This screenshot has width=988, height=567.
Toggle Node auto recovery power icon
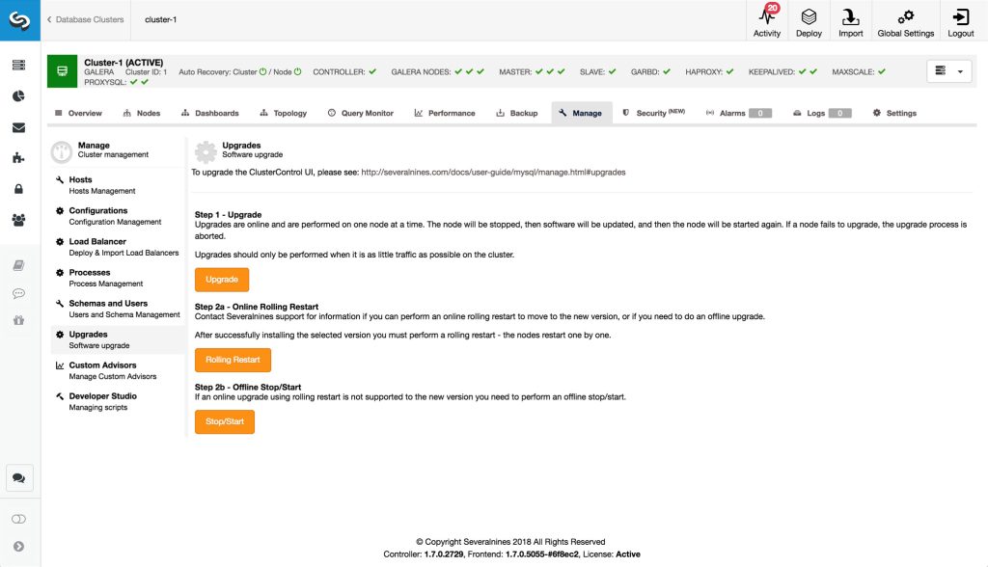click(x=298, y=71)
